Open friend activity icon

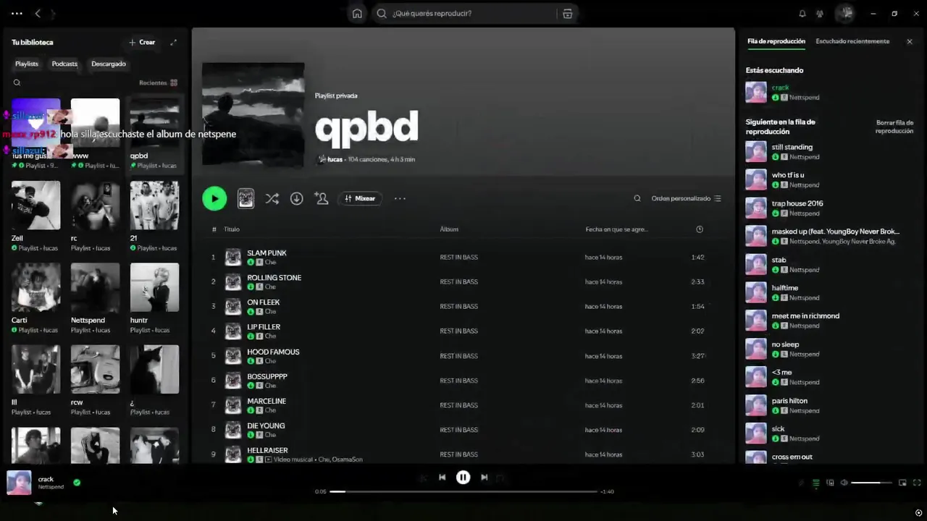[820, 13]
